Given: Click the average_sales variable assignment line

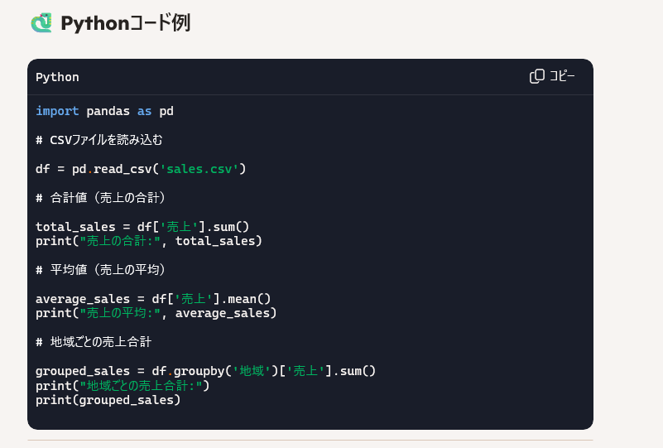Looking at the screenshot, I should click(153, 299).
